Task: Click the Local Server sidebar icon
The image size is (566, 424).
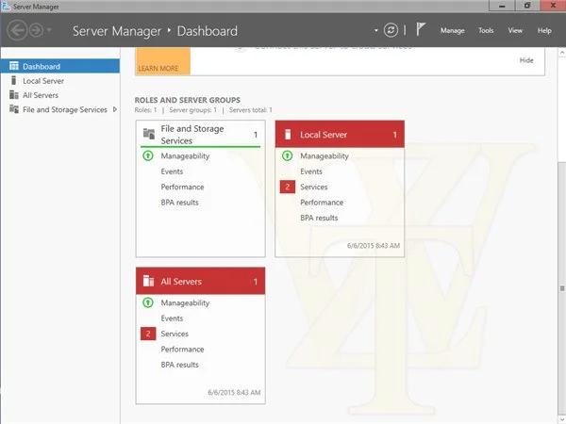Action: click(14, 80)
